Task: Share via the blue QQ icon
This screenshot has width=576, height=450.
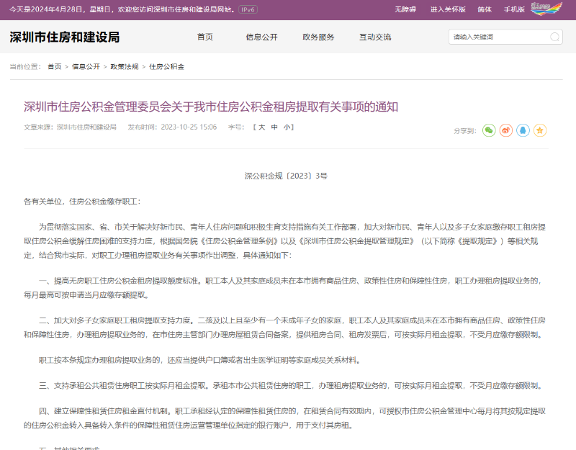Action: point(523,130)
